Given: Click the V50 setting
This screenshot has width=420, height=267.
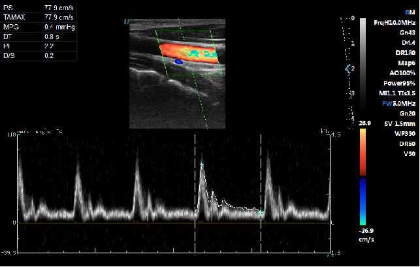Looking at the screenshot, I should (410, 154).
